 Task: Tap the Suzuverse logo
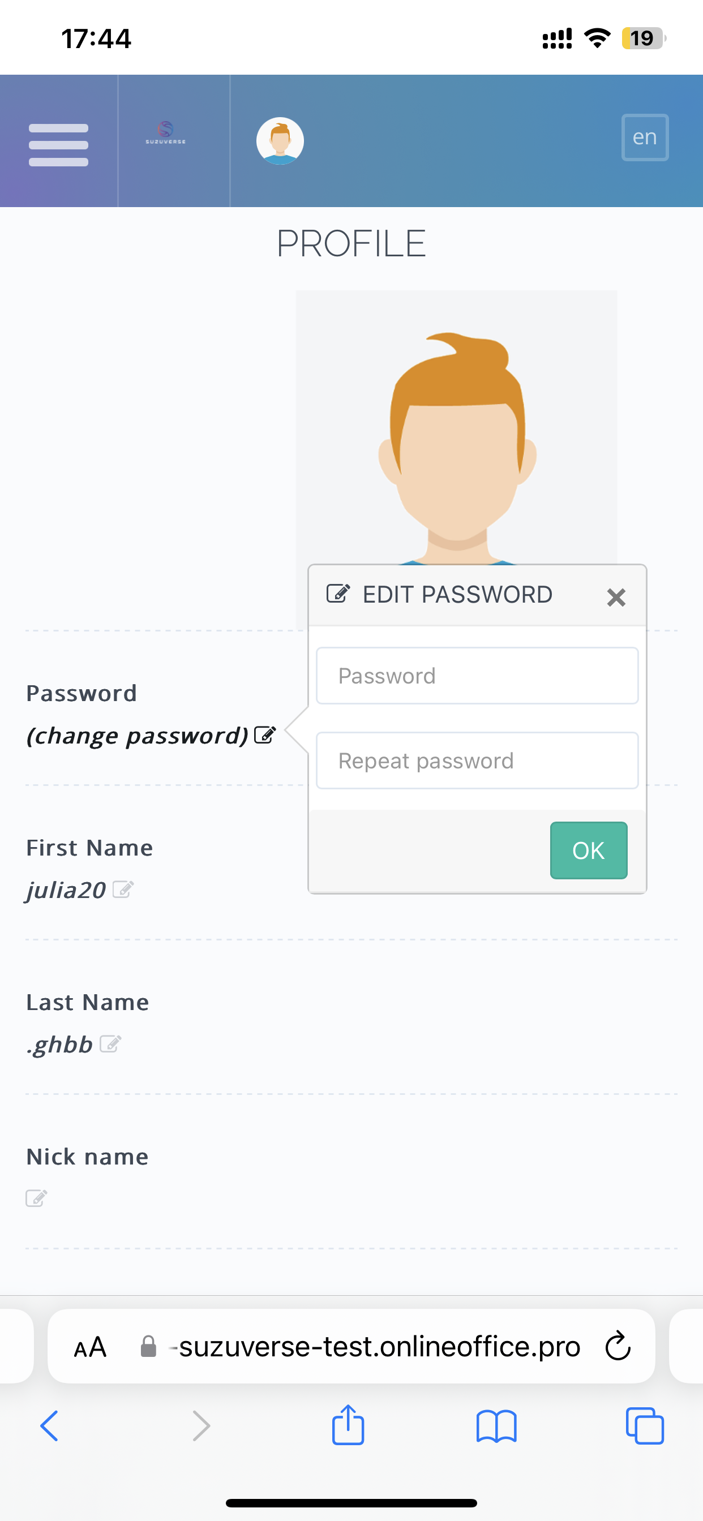tap(166, 134)
